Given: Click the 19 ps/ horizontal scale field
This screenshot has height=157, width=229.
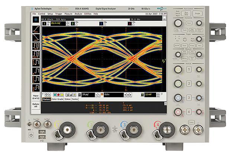Looking at the screenshot, I should click(x=88, y=95).
